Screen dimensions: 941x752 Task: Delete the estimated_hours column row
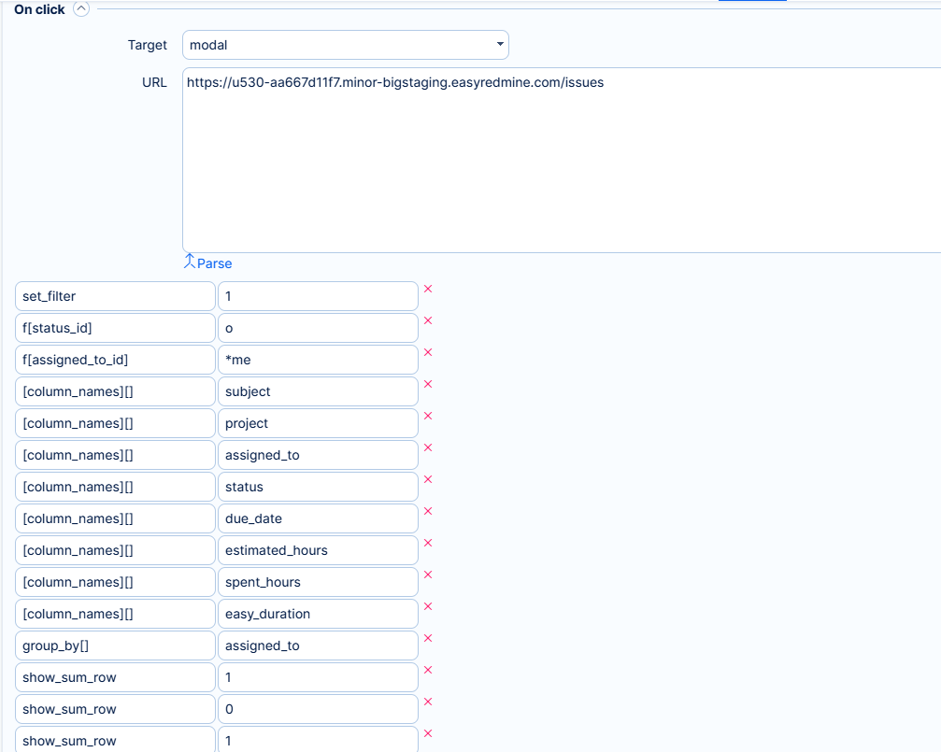click(428, 543)
